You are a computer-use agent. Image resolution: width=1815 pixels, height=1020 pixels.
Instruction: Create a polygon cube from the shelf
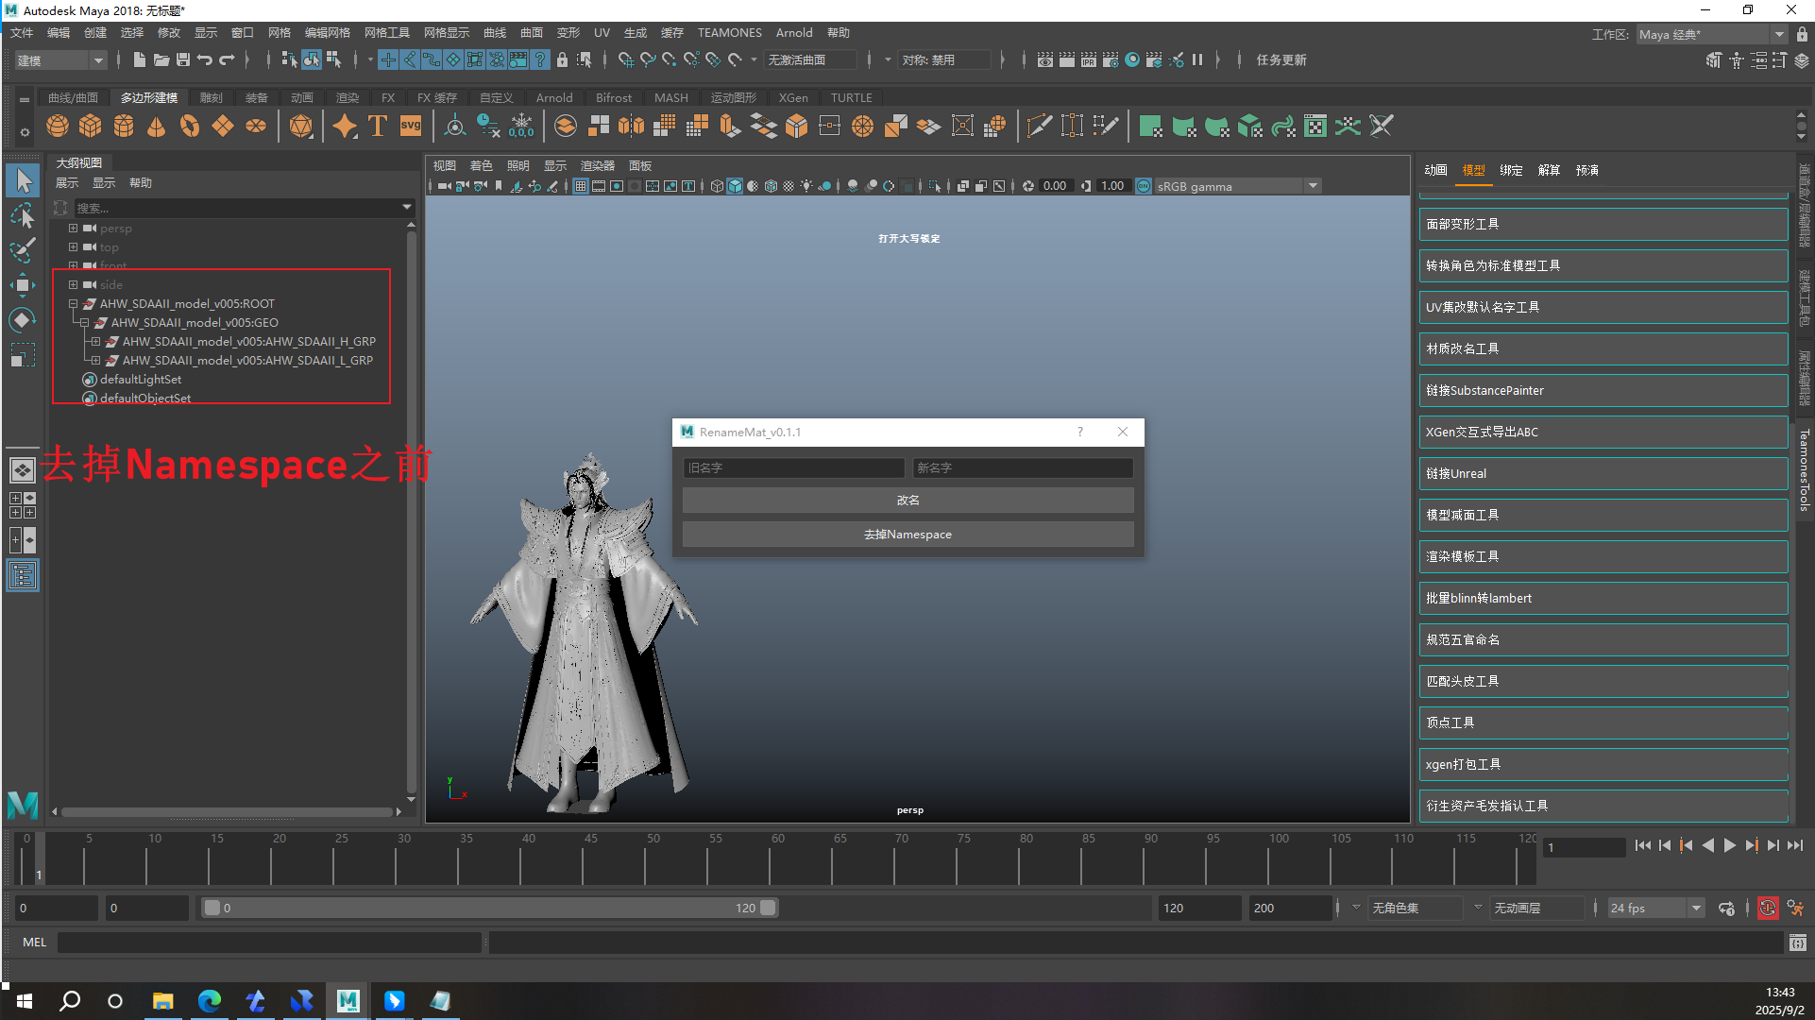coord(91,126)
